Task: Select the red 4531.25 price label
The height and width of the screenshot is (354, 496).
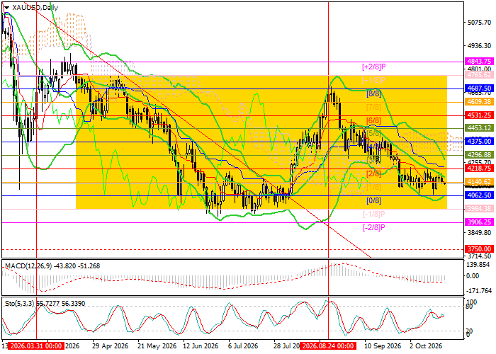Action: (x=479, y=115)
